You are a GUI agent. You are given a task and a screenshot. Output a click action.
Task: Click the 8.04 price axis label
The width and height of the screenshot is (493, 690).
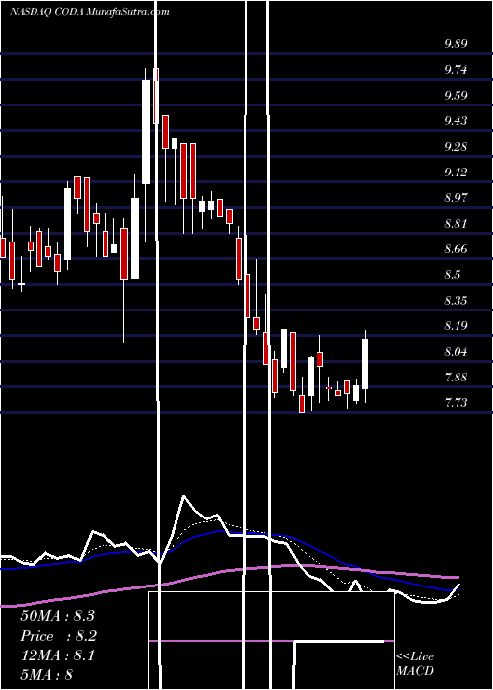point(456,351)
